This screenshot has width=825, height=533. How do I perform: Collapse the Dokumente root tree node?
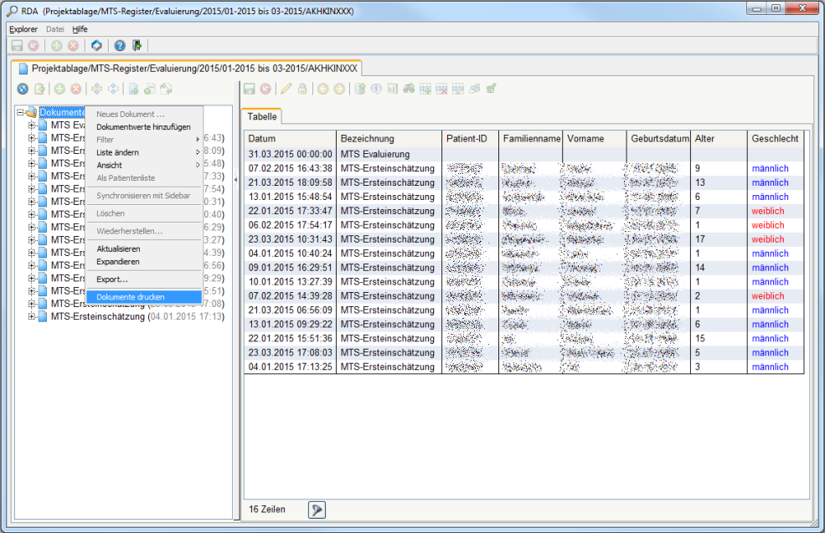pos(20,113)
